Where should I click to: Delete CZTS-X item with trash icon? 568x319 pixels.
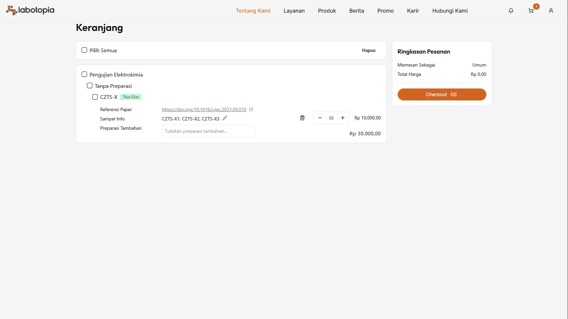point(302,118)
